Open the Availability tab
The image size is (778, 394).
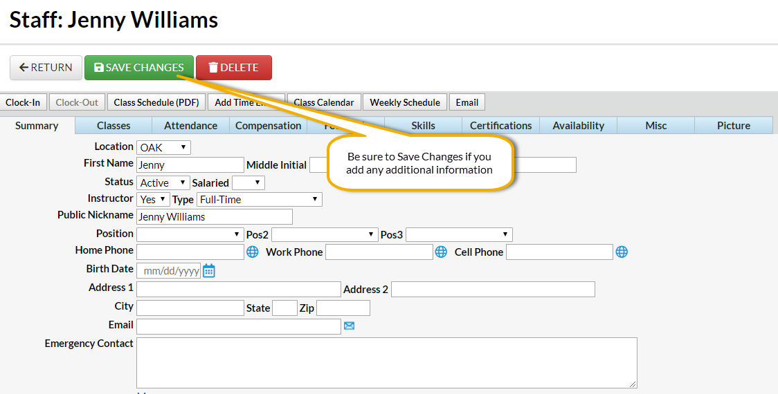(x=579, y=125)
